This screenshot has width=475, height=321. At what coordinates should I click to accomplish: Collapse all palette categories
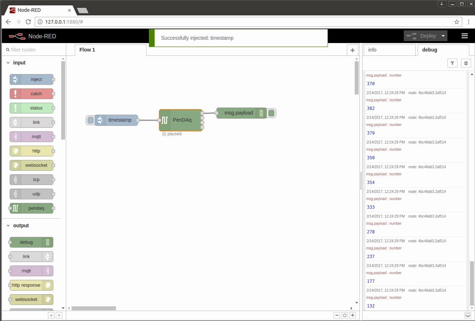(x=51, y=315)
